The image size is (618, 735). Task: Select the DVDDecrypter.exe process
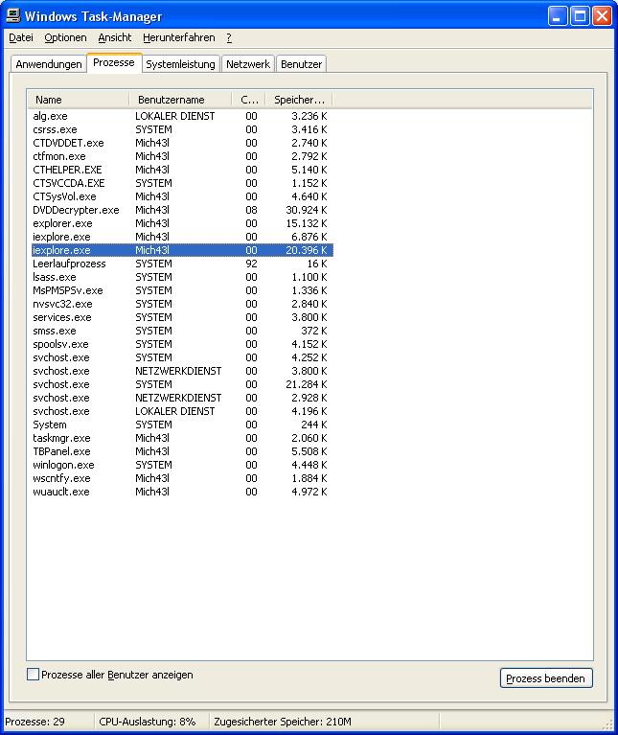click(x=182, y=210)
